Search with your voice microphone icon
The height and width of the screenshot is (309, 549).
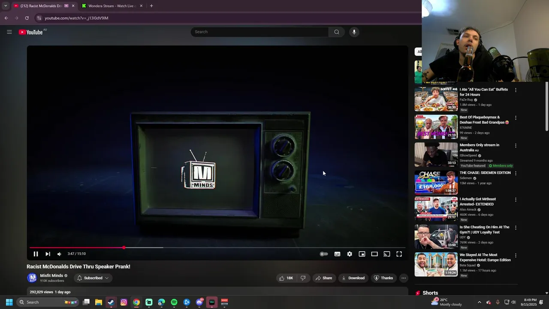tap(354, 32)
